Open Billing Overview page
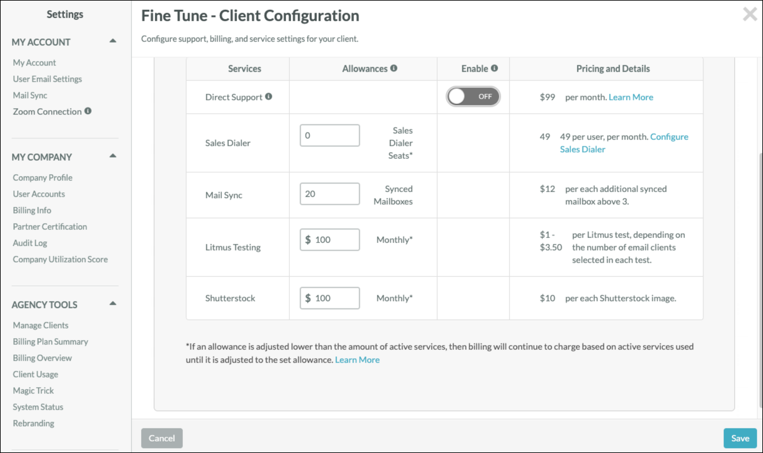Screen dimensions: 763x453 [x=42, y=358]
